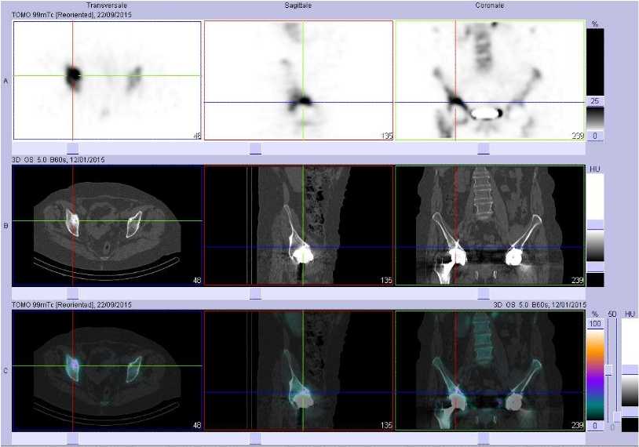
Task: Click the lower threshold value 0 on row A scale
Action: point(595,136)
